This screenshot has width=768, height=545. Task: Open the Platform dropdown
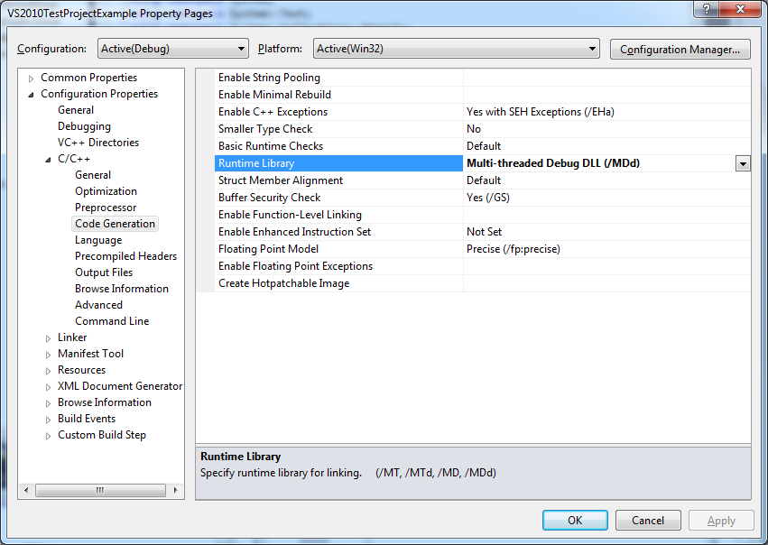456,49
